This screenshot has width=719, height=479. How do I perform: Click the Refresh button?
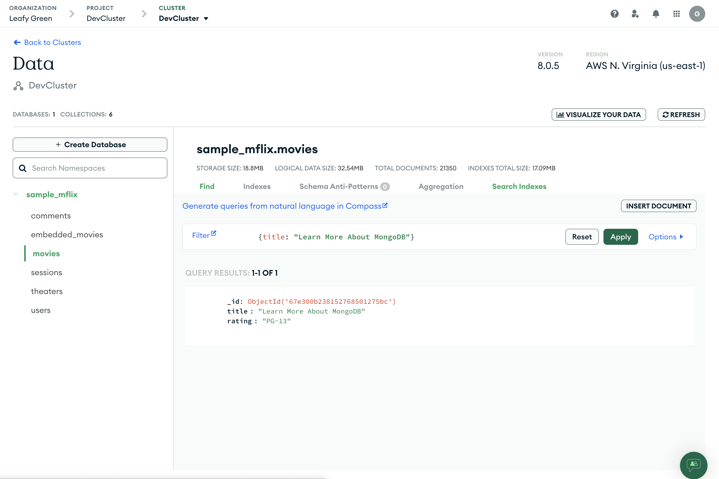(x=681, y=115)
